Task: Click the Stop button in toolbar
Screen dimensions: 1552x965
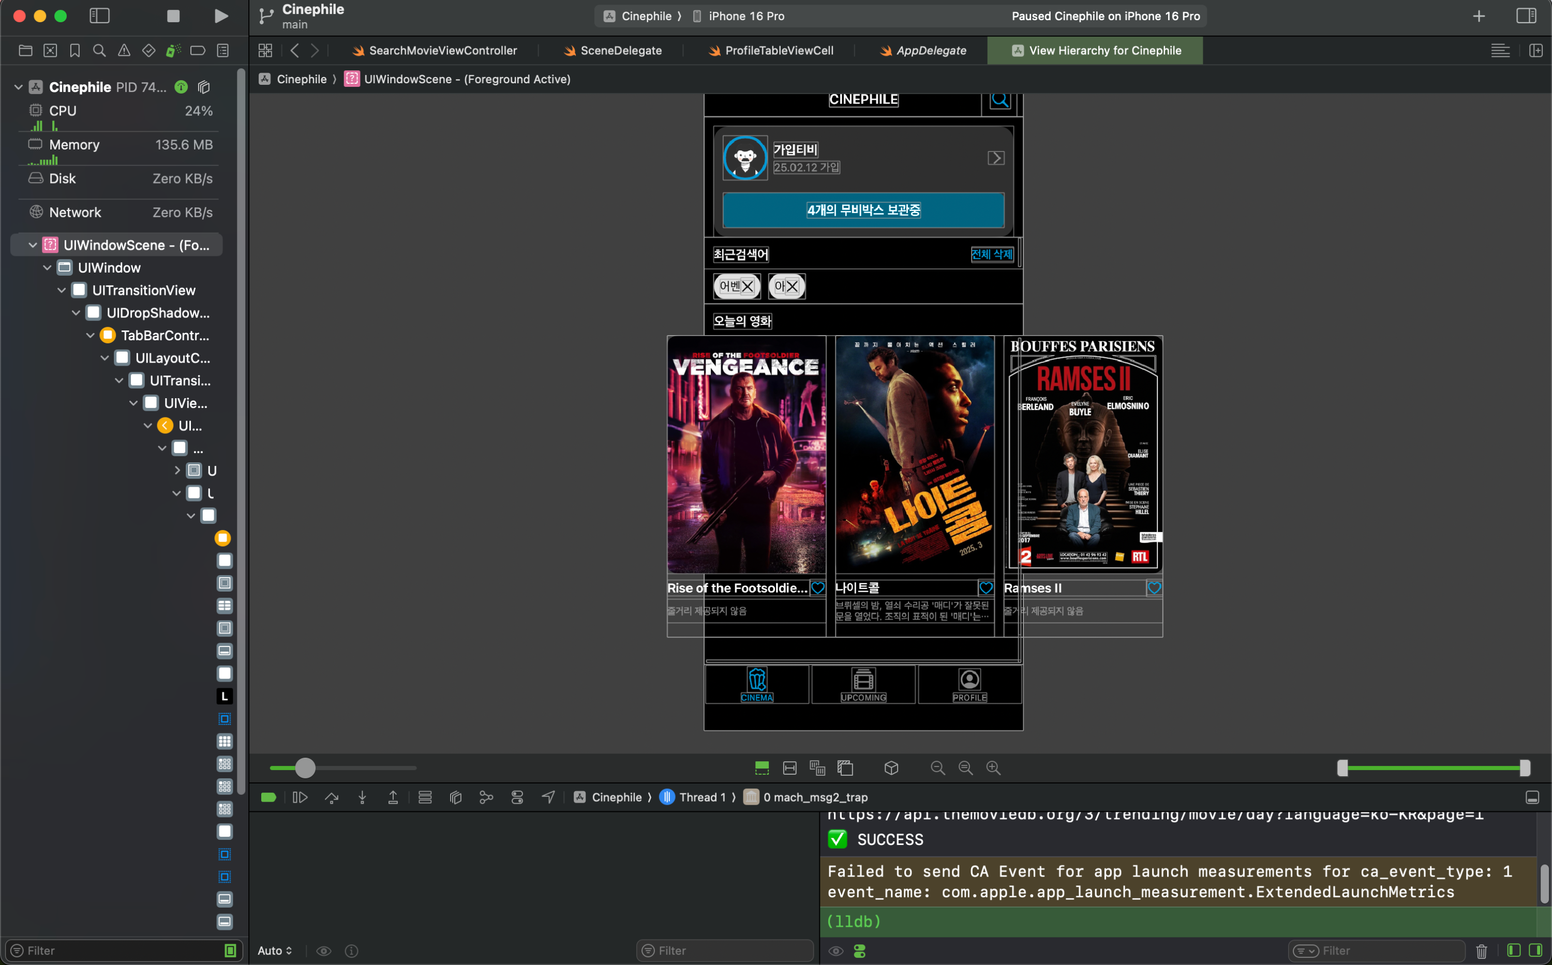Action: coord(173,16)
